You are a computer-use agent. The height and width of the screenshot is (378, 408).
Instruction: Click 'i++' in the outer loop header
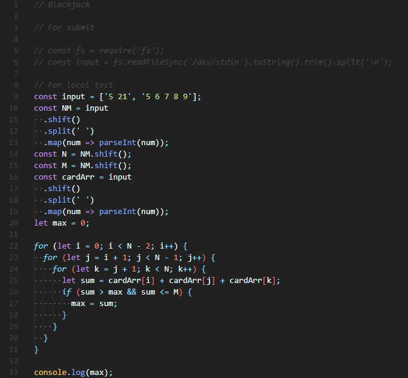[x=166, y=246]
